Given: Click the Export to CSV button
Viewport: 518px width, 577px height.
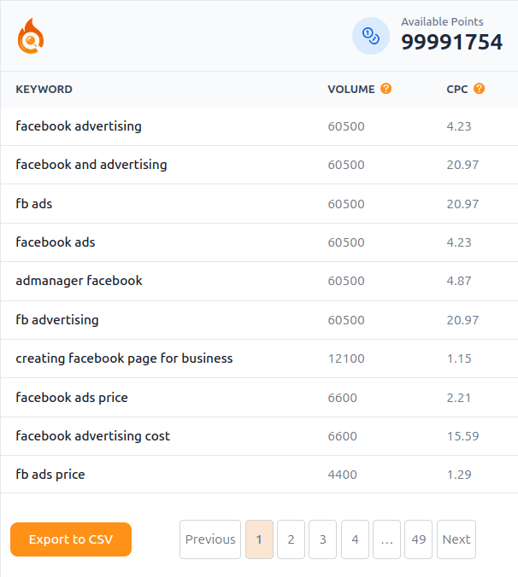Looking at the screenshot, I should pyautogui.click(x=71, y=539).
